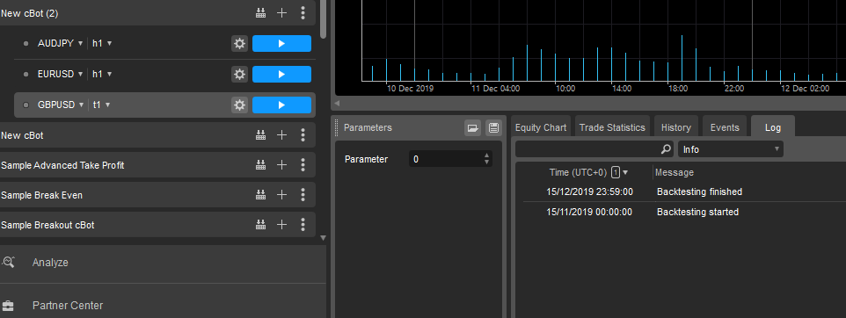The width and height of the screenshot is (846, 318).
Task: Click build icon for Sample Break Even
Action: tap(260, 194)
